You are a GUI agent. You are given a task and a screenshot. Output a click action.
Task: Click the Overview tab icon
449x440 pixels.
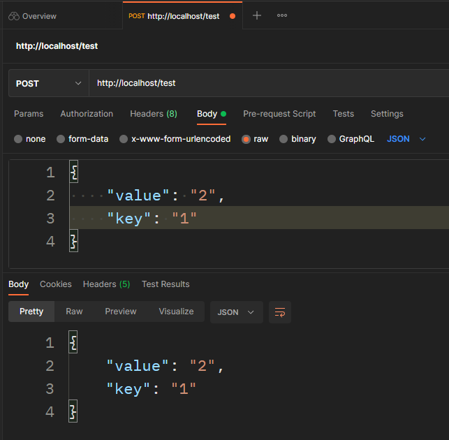pyautogui.click(x=13, y=16)
